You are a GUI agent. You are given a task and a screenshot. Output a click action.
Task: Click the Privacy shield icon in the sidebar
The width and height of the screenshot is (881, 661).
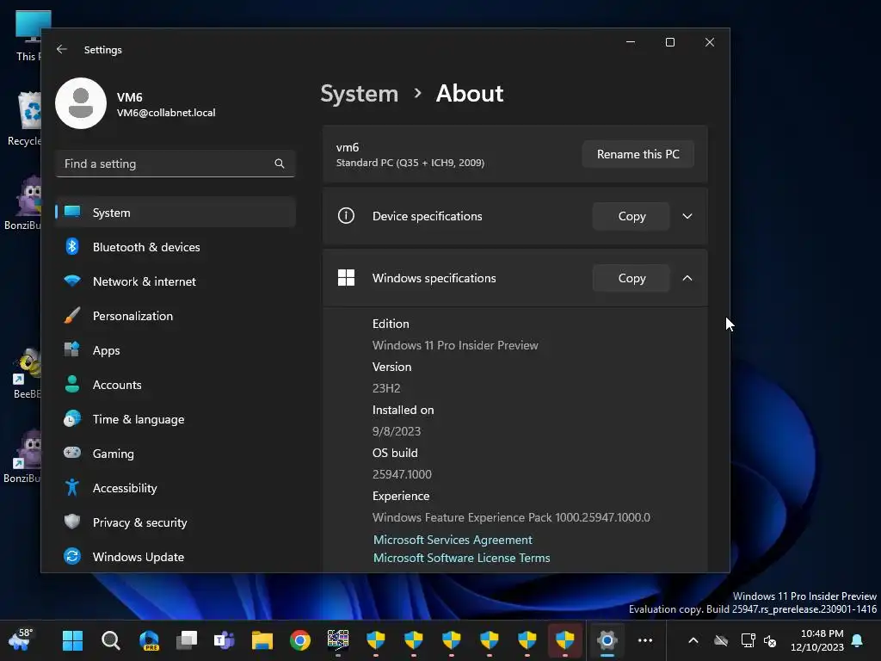72,522
